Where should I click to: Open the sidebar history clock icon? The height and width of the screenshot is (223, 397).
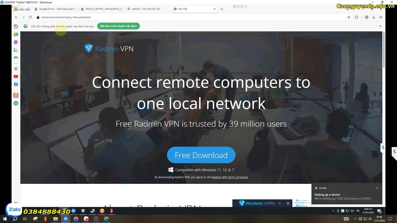(x=16, y=26)
